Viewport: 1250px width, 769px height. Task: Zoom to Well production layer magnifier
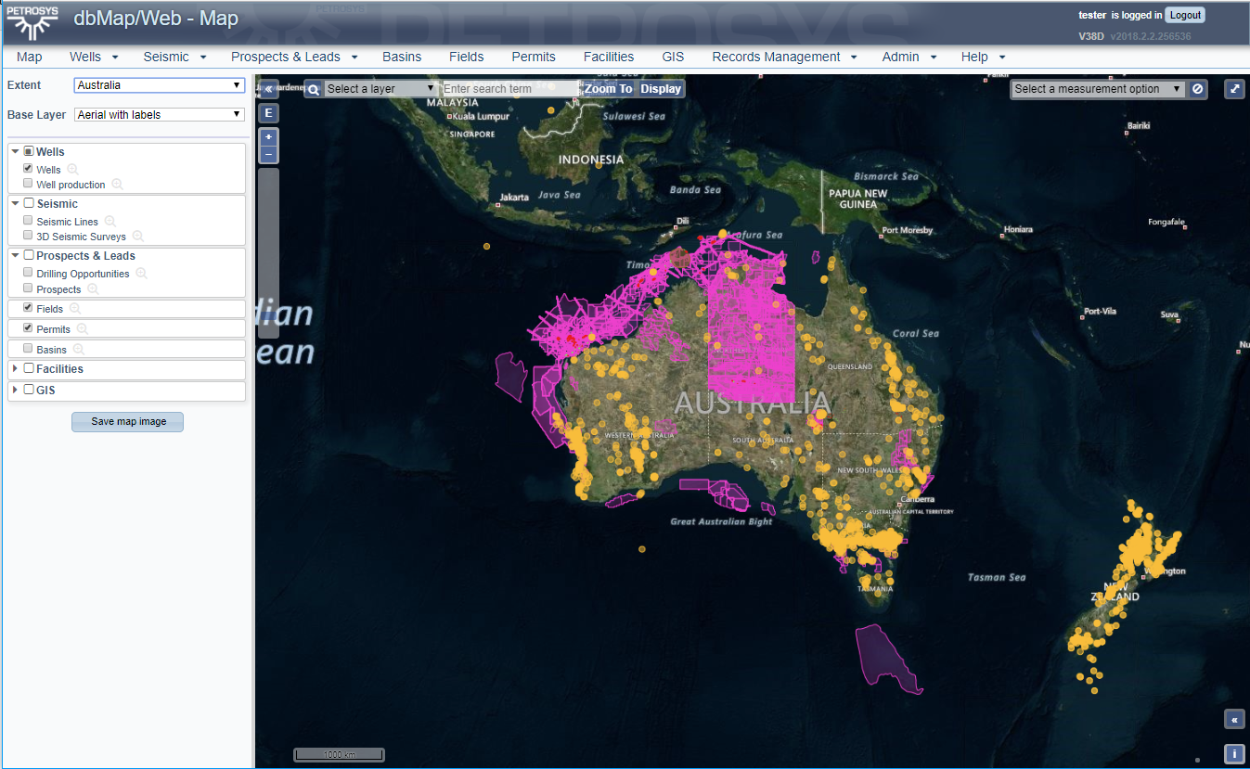click(117, 185)
